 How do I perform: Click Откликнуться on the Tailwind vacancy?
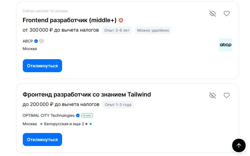tap(42, 139)
